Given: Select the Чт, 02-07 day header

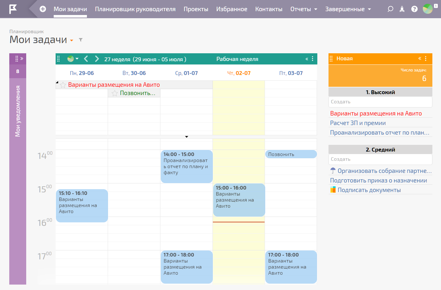Looking at the screenshot, I should 239,73.
